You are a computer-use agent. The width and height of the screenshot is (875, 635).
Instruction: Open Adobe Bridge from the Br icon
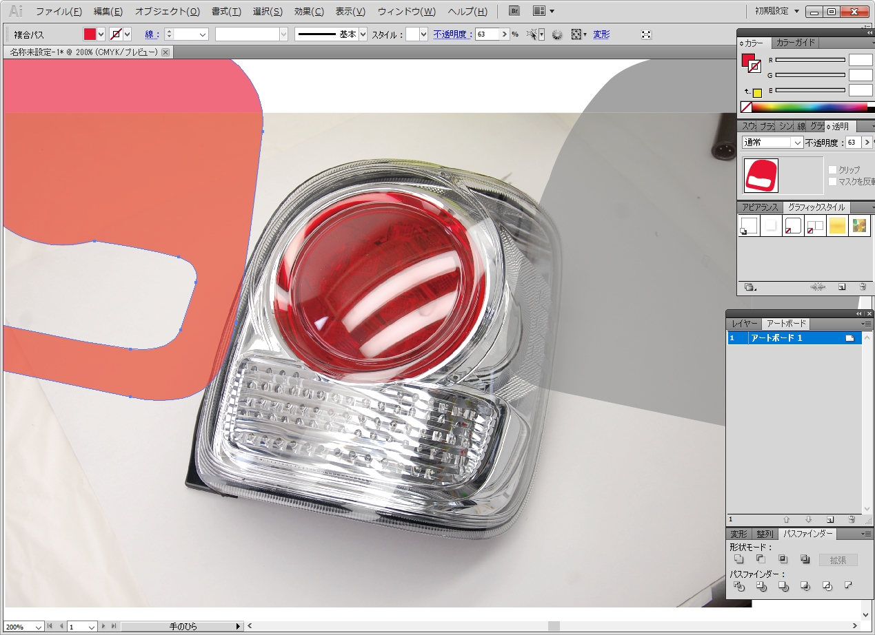(514, 11)
